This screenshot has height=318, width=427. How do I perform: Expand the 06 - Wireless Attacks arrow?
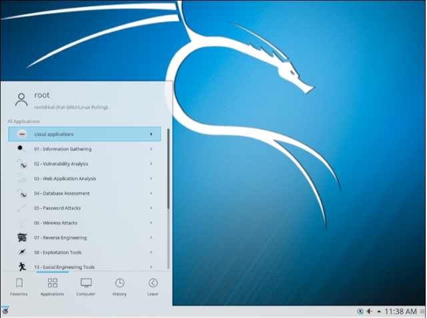click(x=151, y=223)
